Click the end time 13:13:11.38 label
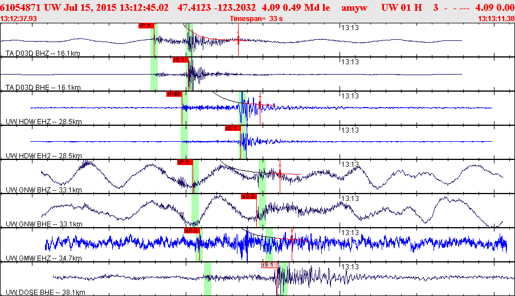 coord(496,19)
